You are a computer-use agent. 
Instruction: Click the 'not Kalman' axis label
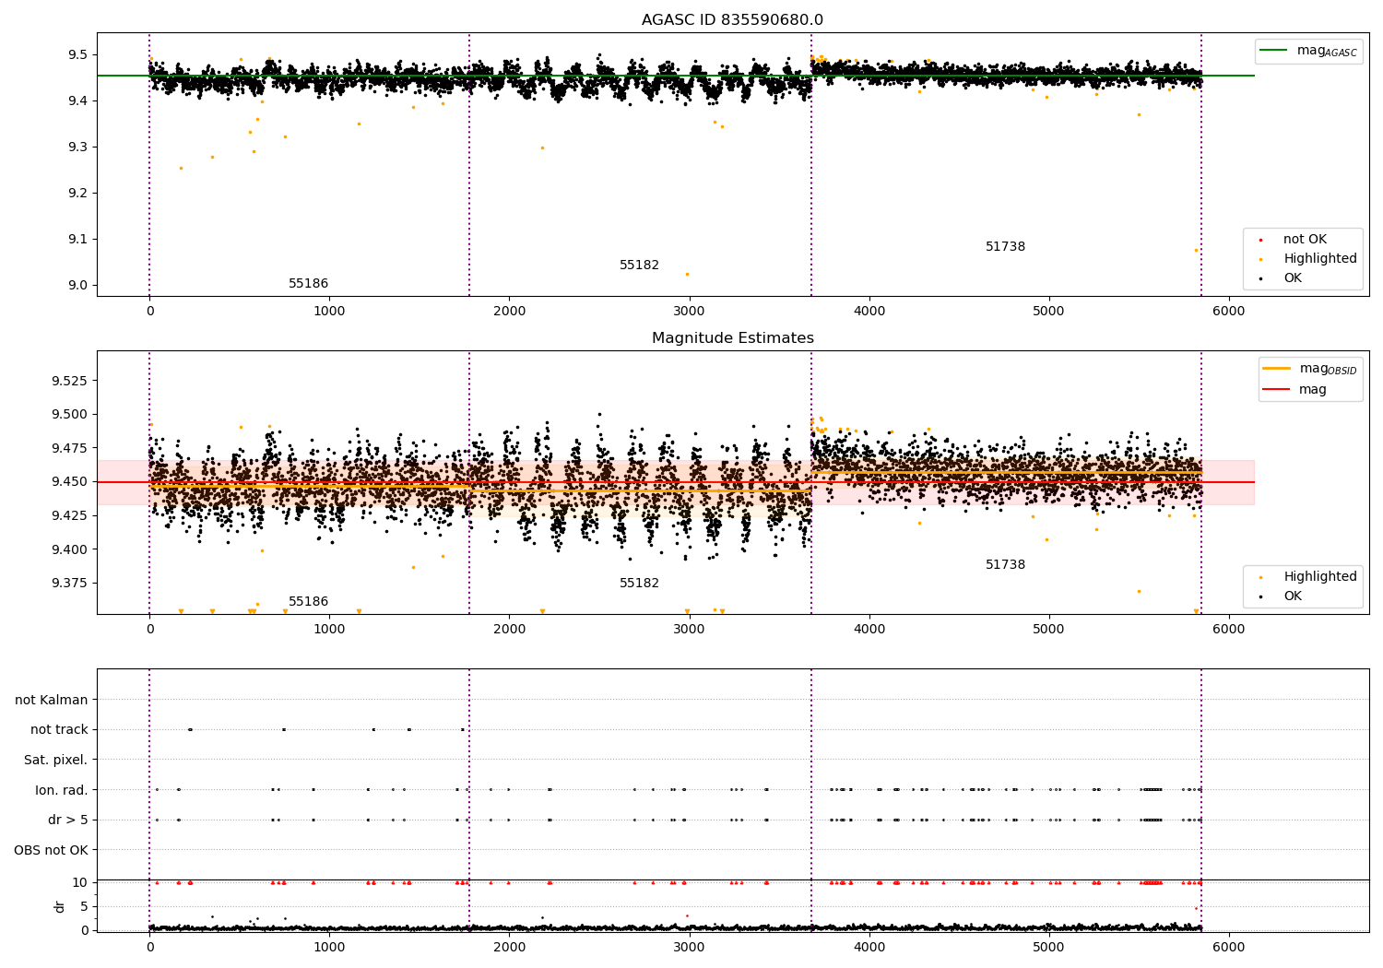pos(52,701)
